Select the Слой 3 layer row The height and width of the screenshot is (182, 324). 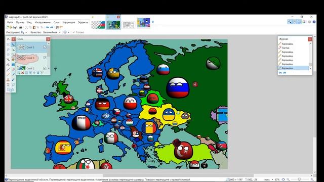[32, 58]
